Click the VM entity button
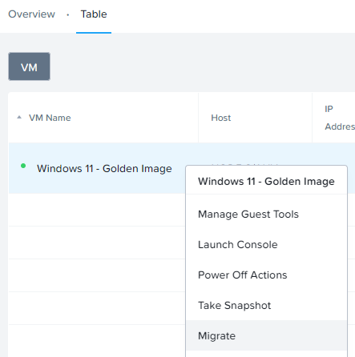Image resolution: width=355 pixels, height=357 pixels. [29, 66]
